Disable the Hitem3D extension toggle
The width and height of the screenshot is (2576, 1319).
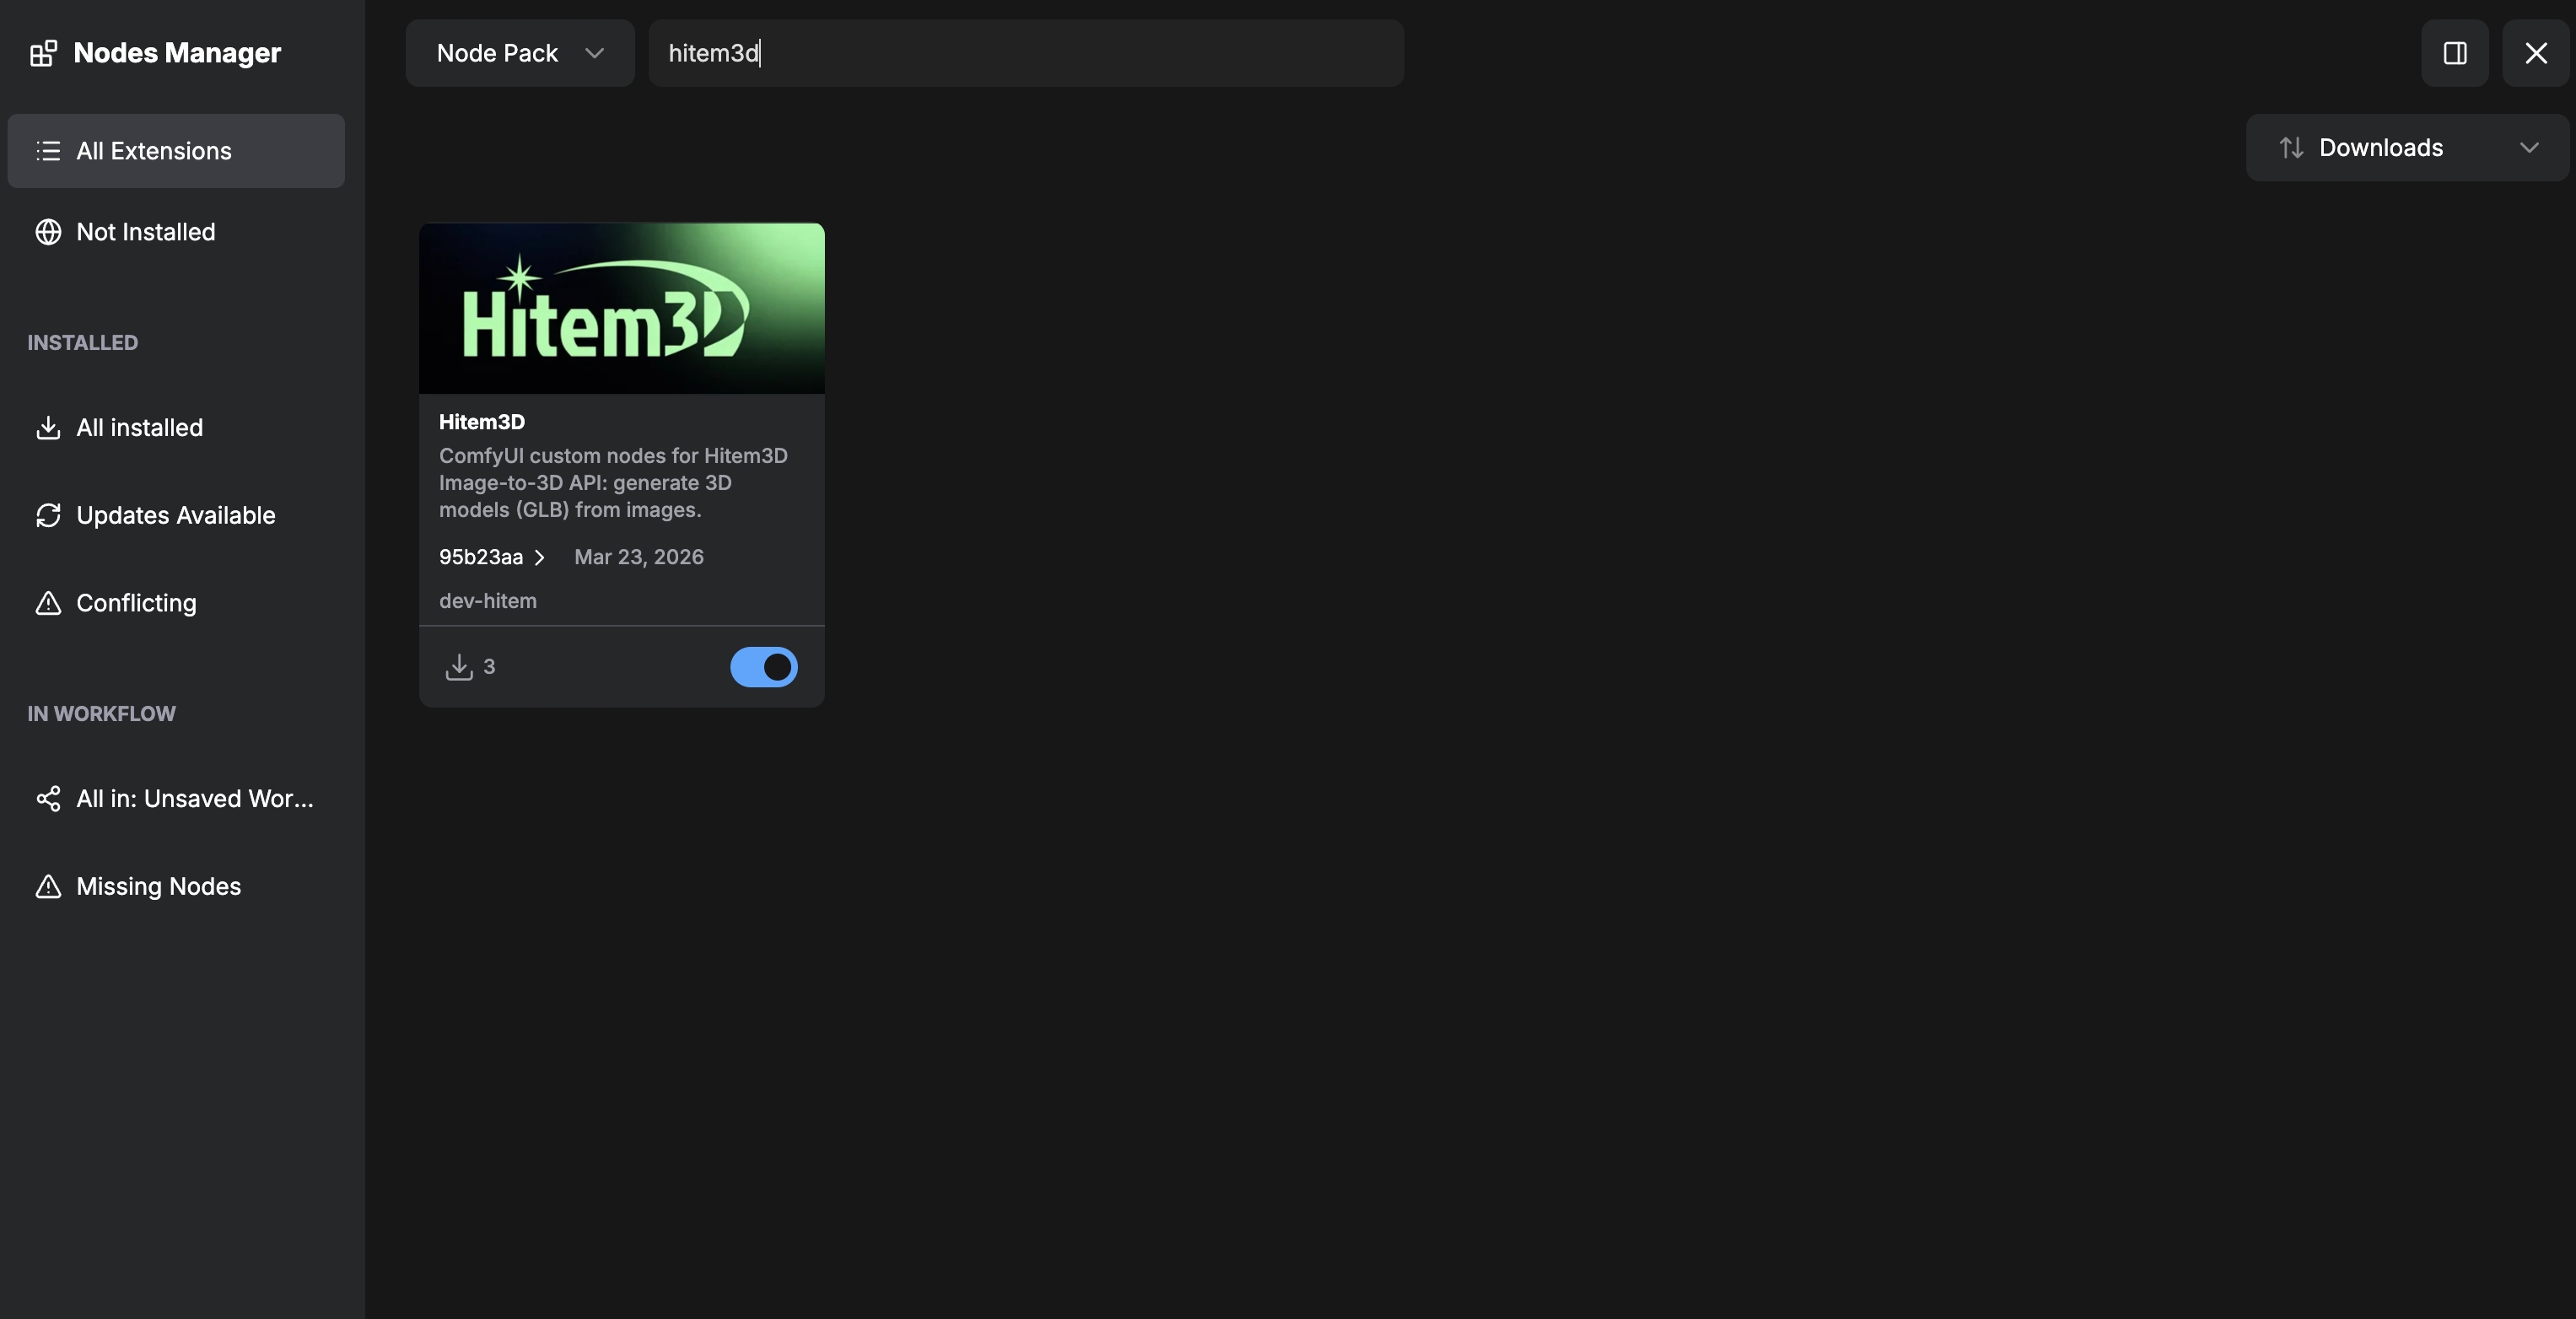point(763,667)
